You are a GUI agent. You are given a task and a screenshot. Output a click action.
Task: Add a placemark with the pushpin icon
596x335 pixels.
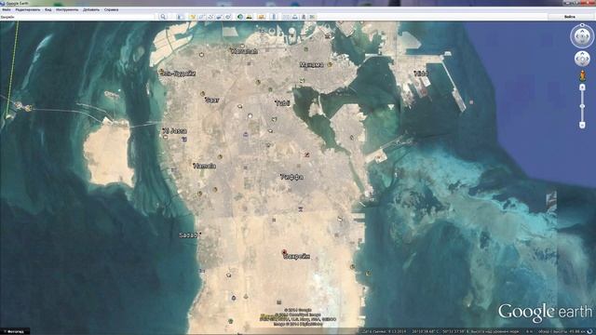[x=193, y=17]
